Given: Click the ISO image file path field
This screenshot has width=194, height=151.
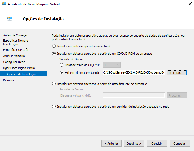Looking at the screenshot, I should click(x=134, y=73).
